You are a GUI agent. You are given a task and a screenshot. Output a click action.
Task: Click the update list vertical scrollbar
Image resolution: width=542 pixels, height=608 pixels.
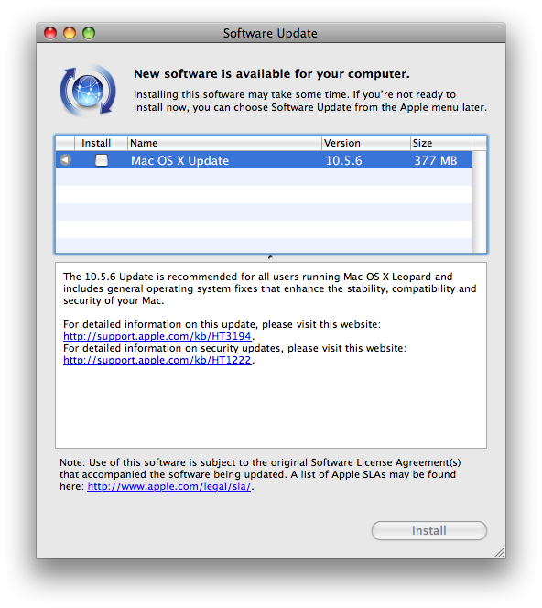(x=480, y=201)
